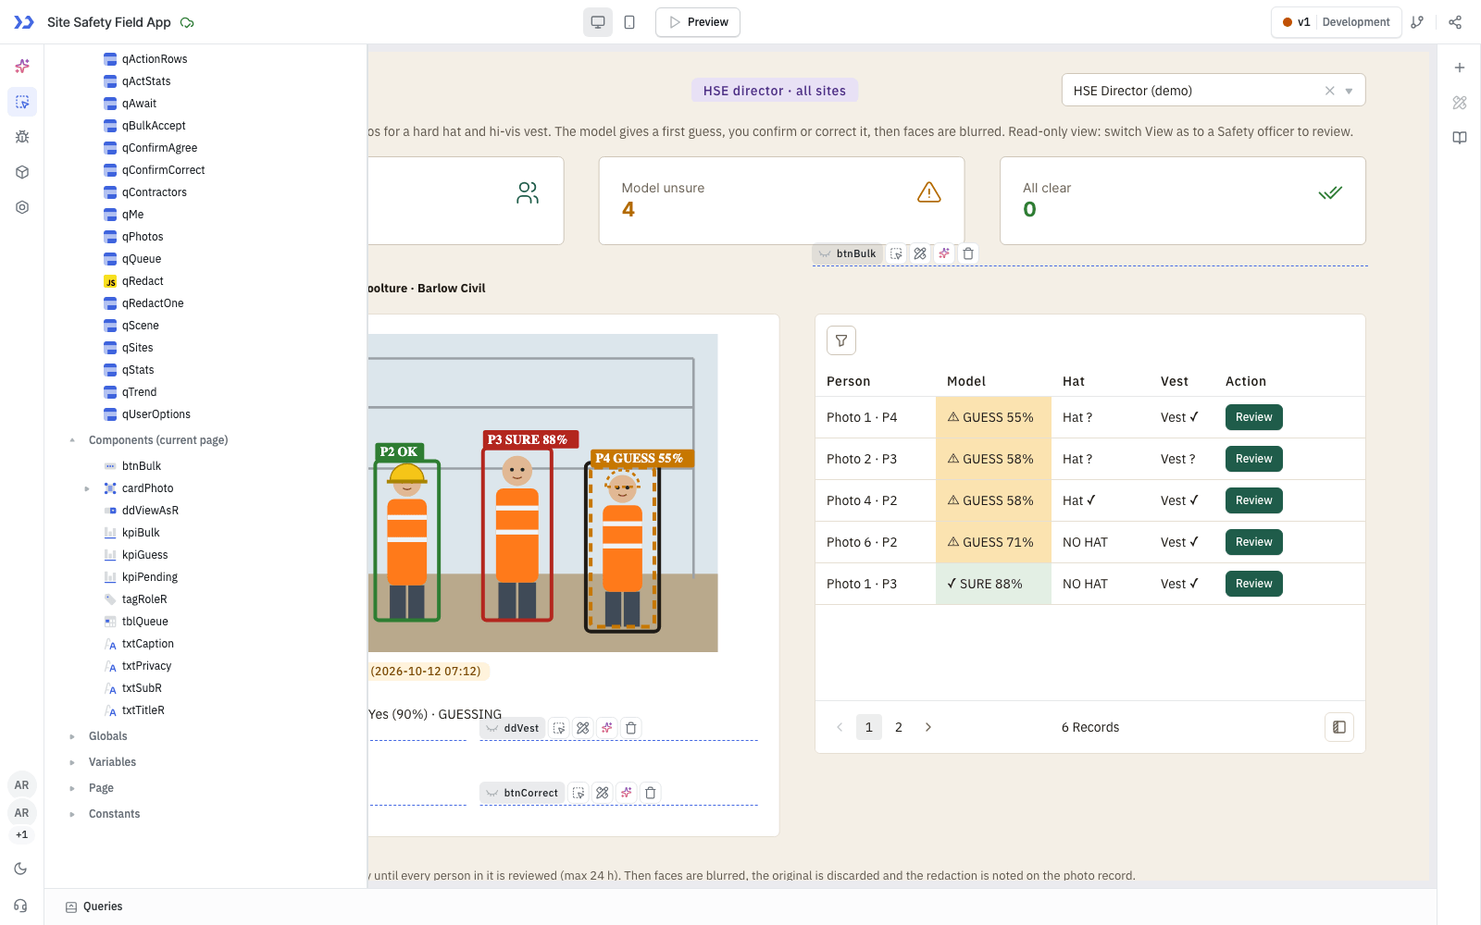Toggle the table side panel icon
The image size is (1481, 925).
point(1339,727)
